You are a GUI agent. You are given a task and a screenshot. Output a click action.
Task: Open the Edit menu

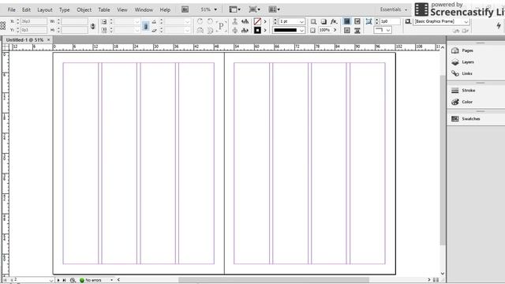[26, 9]
